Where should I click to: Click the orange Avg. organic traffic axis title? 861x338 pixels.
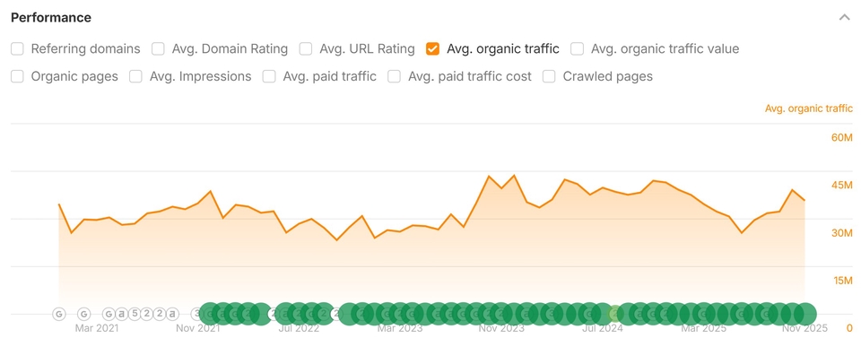point(809,108)
